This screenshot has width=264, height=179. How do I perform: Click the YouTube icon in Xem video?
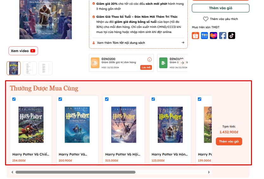pos(33,51)
